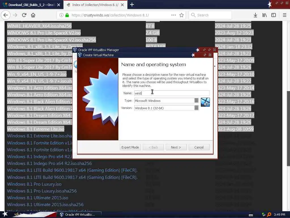The width and height of the screenshot is (290, 218).
Task: Go back with the browser back arrow
Action: click(x=6, y=15)
